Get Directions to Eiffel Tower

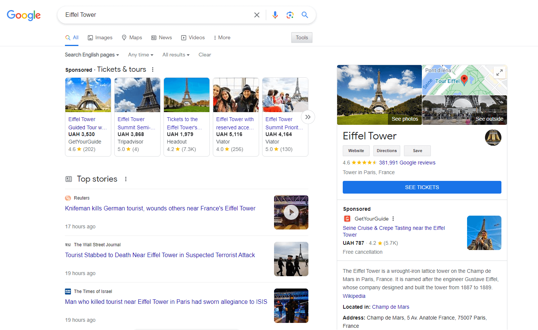click(387, 151)
